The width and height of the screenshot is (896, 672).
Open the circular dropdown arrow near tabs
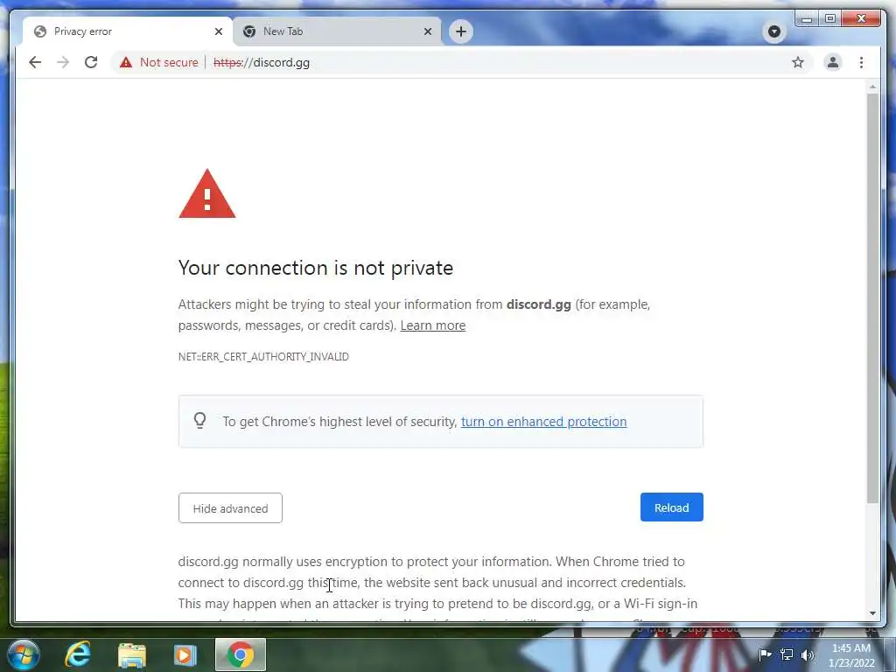[x=774, y=31]
